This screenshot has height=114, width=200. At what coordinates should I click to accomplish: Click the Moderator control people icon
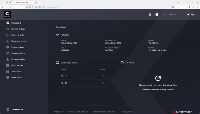tap(8, 41)
